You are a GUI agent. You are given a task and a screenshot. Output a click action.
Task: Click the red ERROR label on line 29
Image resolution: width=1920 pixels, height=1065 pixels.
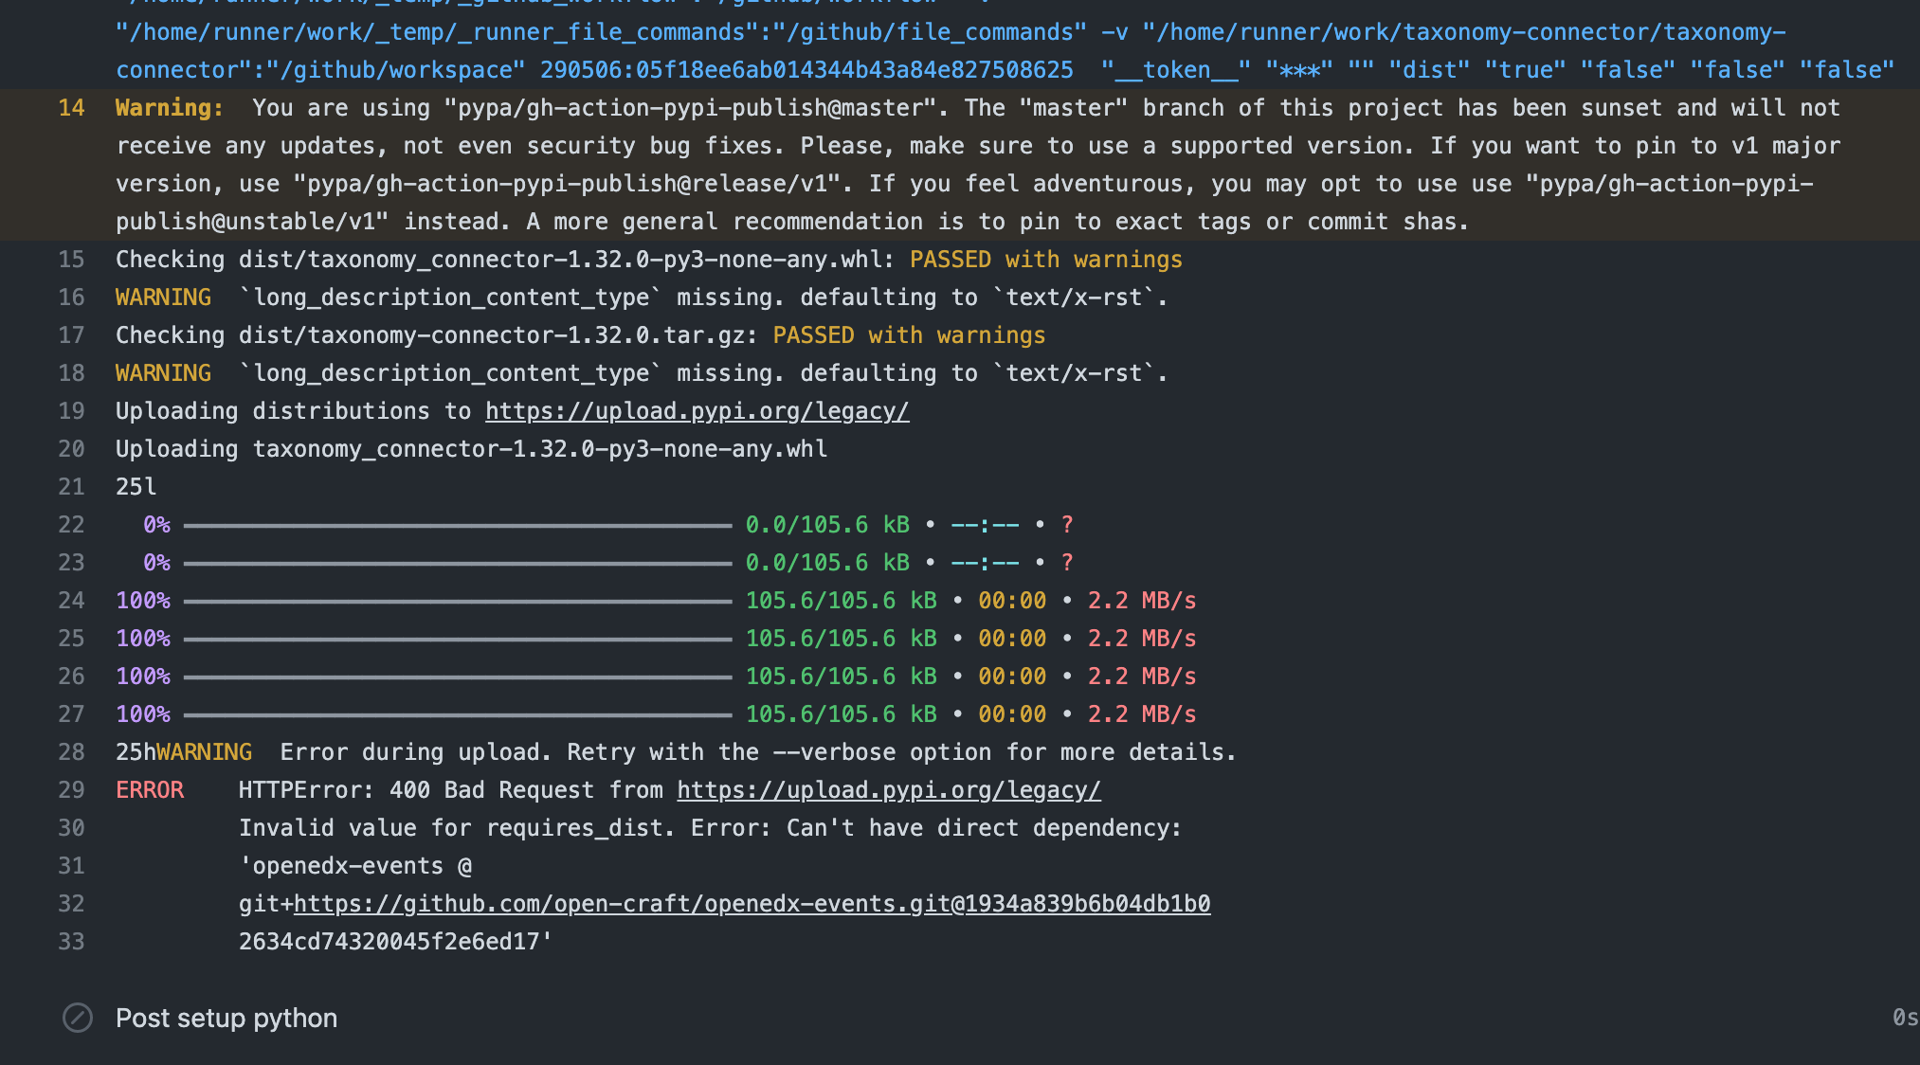150,790
